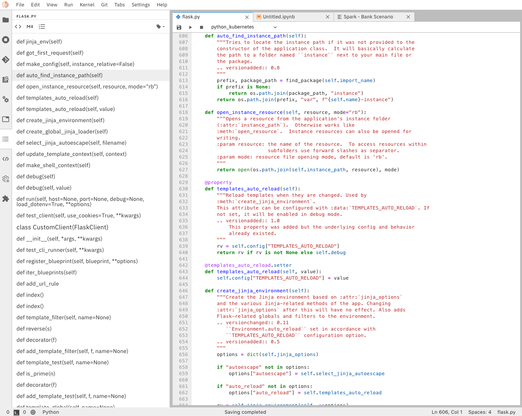Viewport: 522px width, 416px height.
Task: Select def update_template_context outline entry
Action: point(90,154)
